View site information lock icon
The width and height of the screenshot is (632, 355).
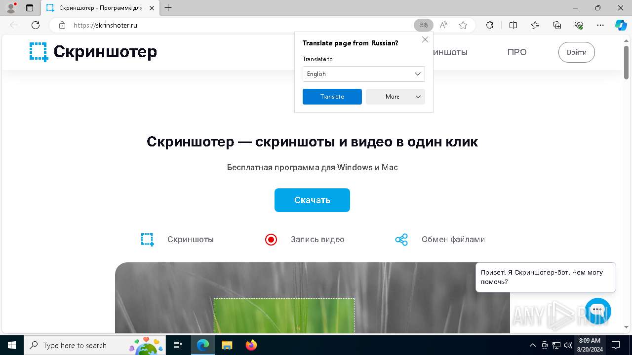pos(62,25)
